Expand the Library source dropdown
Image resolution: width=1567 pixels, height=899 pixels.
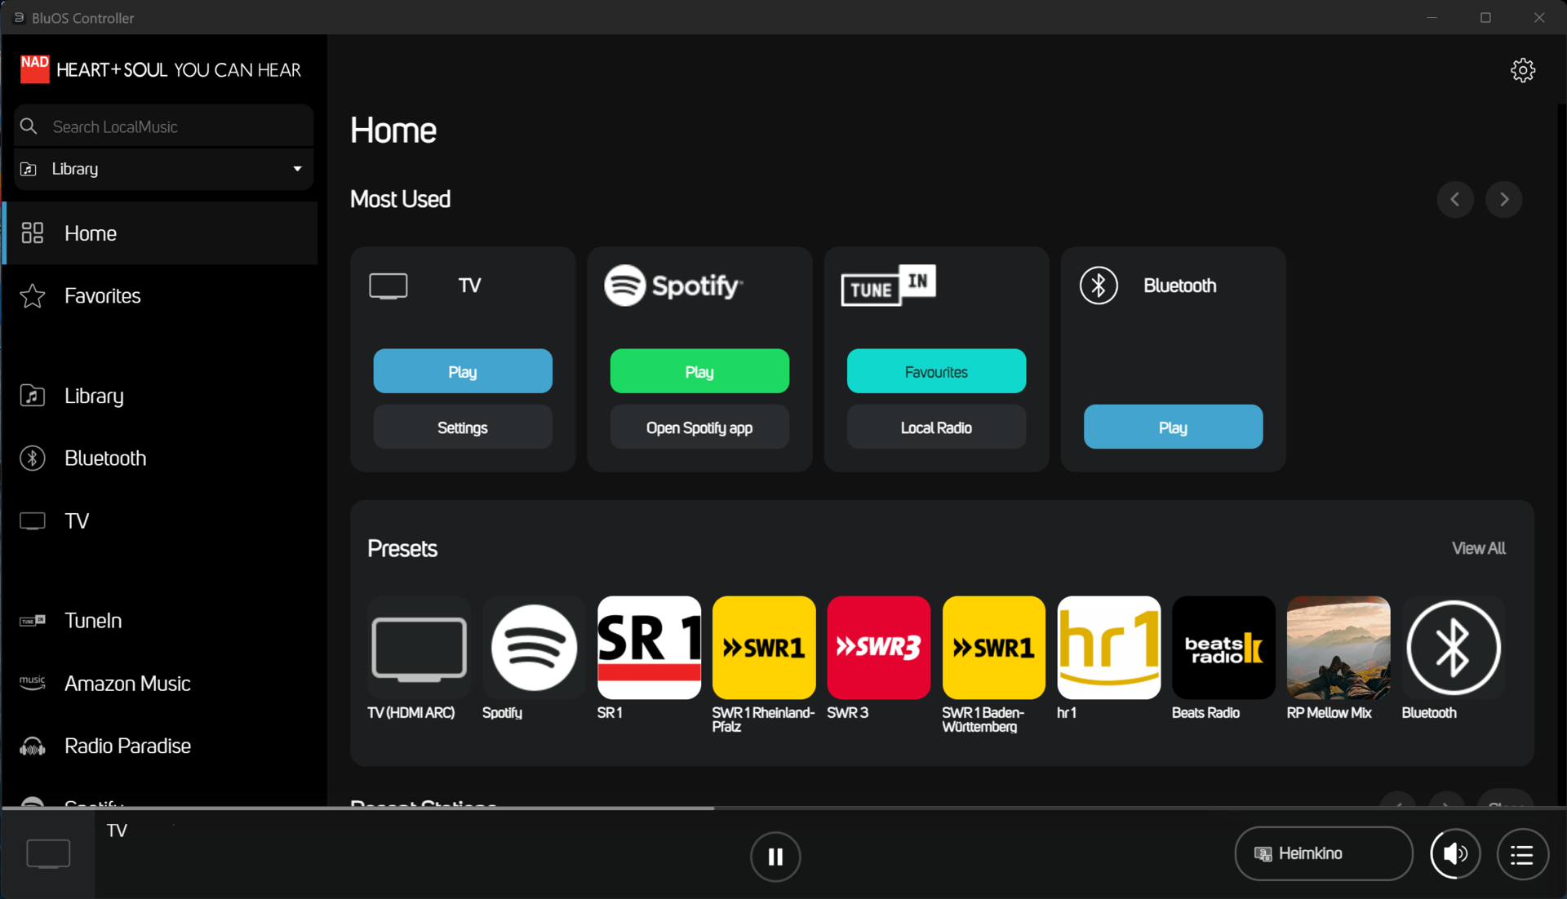pos(163,169)
